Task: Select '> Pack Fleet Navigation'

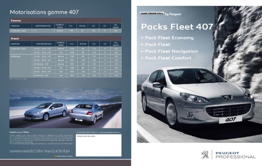Action: (169, 51)
